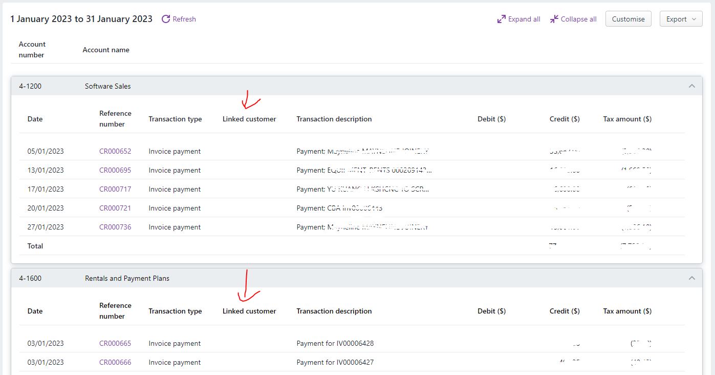Click the Account name column header
Viewport: 715px width, 375px height.
(x=106, y=50)
